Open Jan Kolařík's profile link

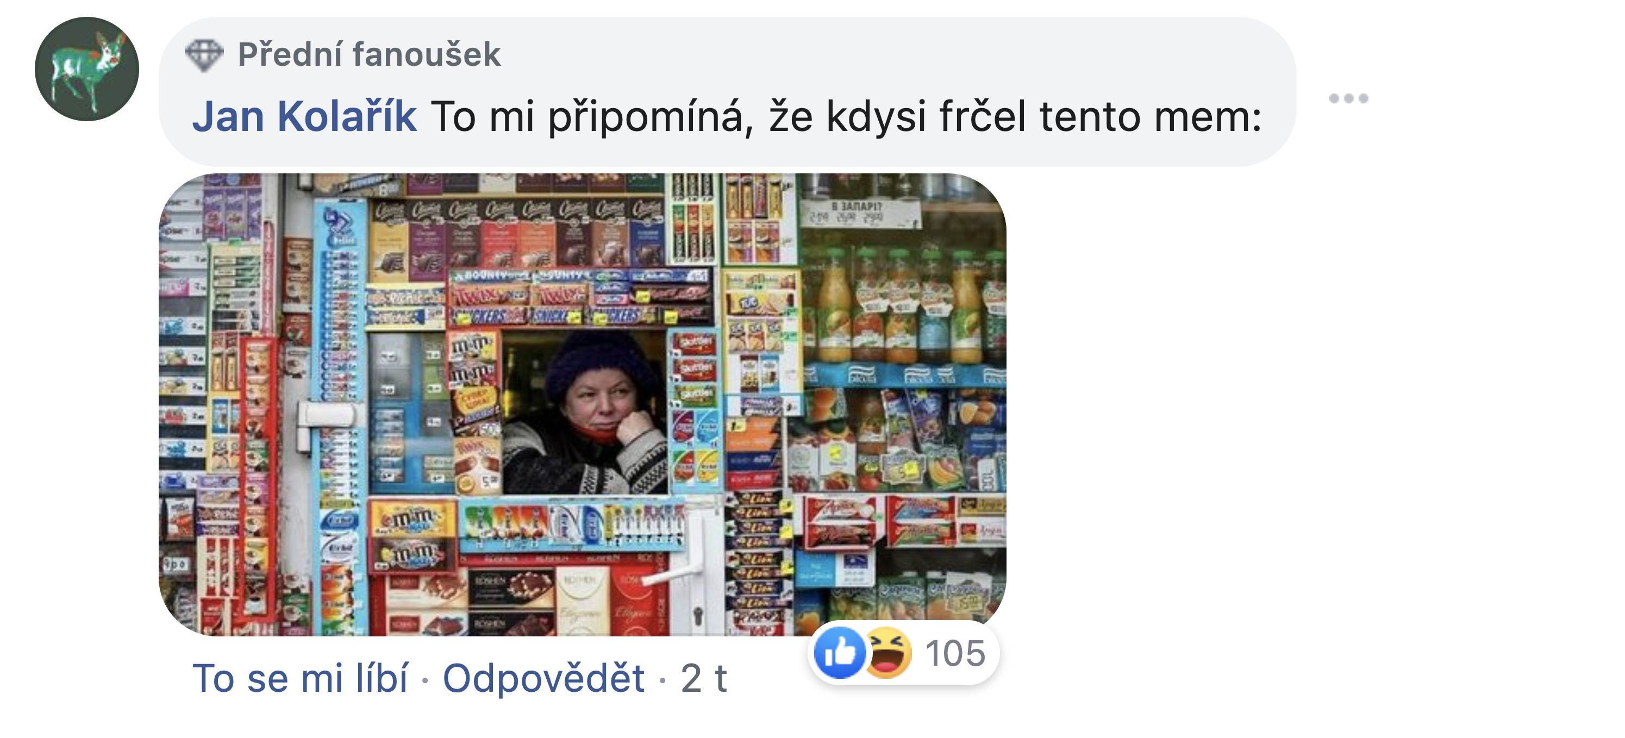coord(304,117)
